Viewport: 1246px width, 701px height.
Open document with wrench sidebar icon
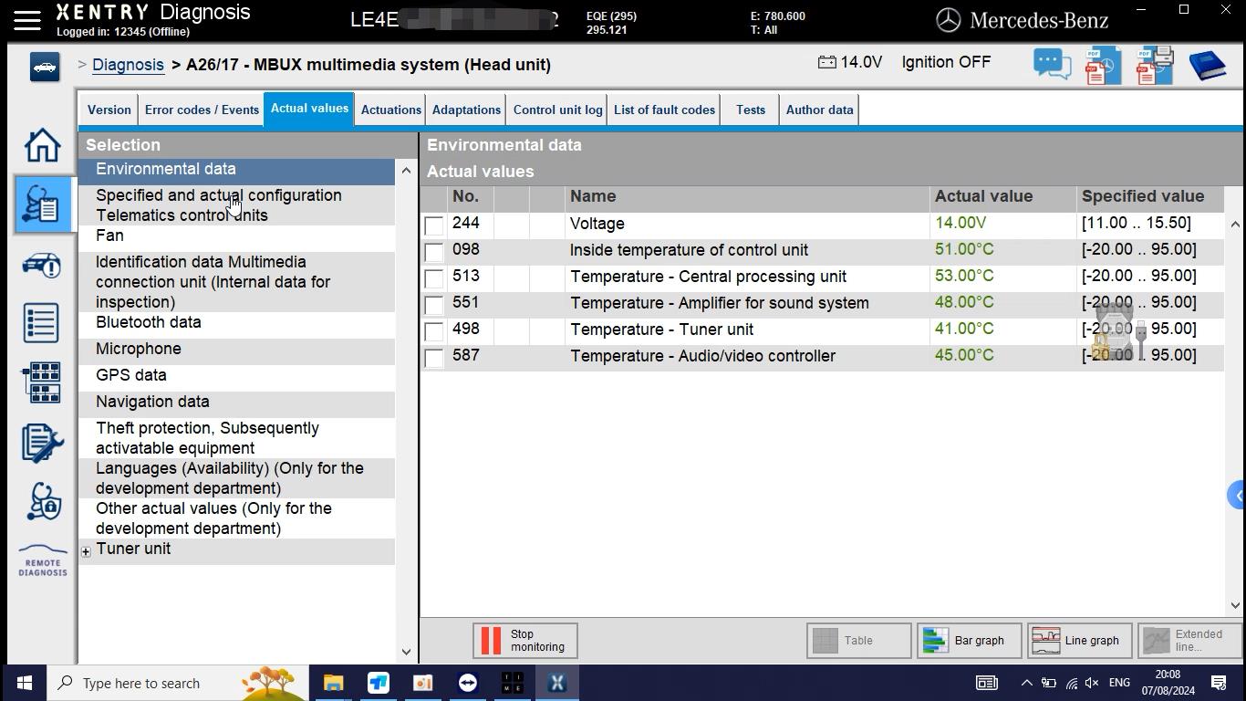42,443
